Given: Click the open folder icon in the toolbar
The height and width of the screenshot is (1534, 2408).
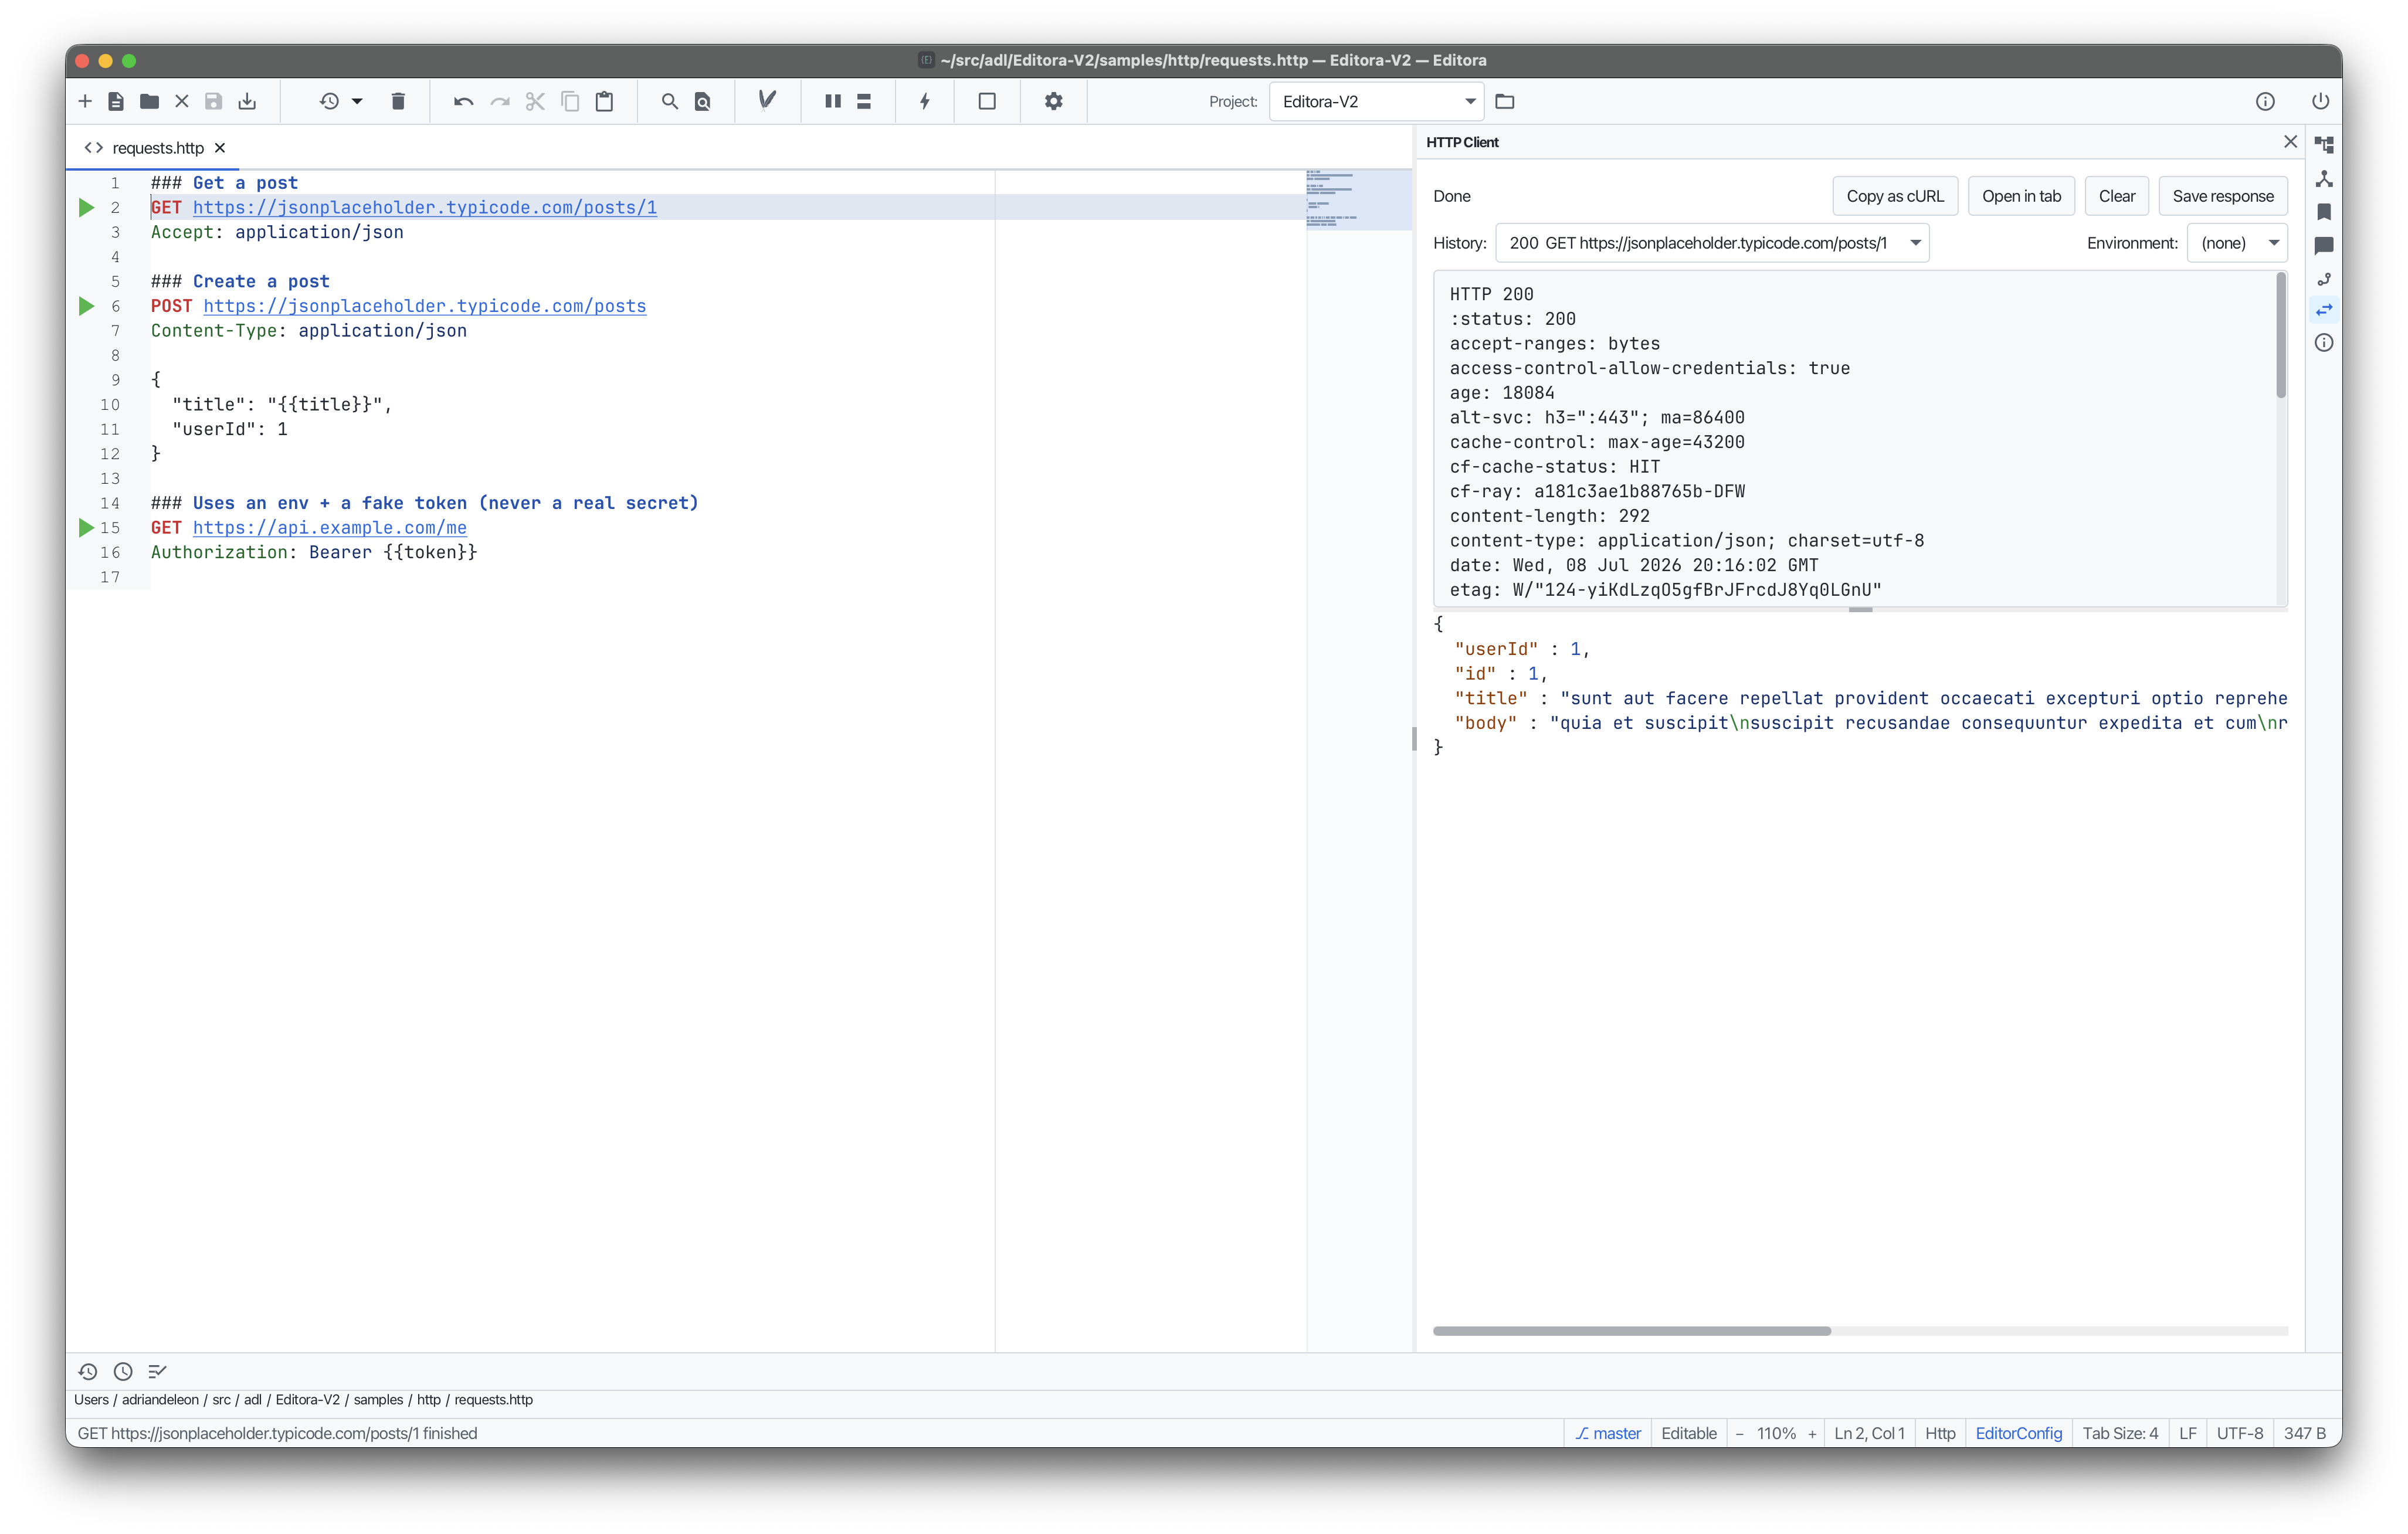Looking at the screenshot, I should 149,101.
